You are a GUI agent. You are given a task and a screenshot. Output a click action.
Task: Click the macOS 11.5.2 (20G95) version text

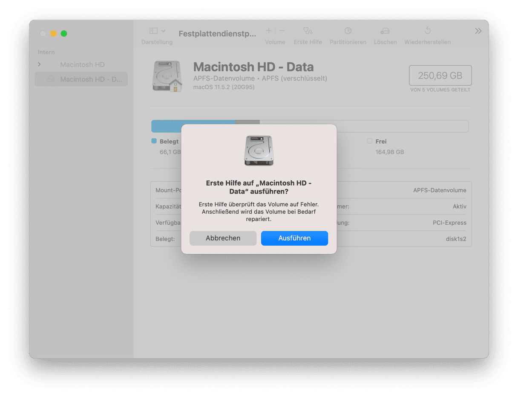coord(224,87)
